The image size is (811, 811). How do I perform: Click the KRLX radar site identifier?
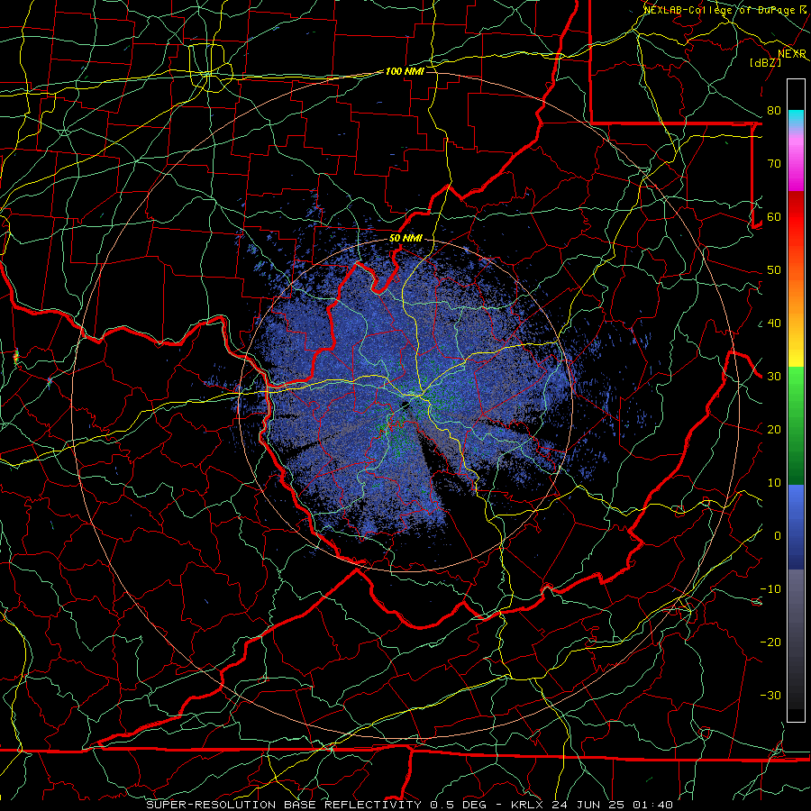pos(528,805)
